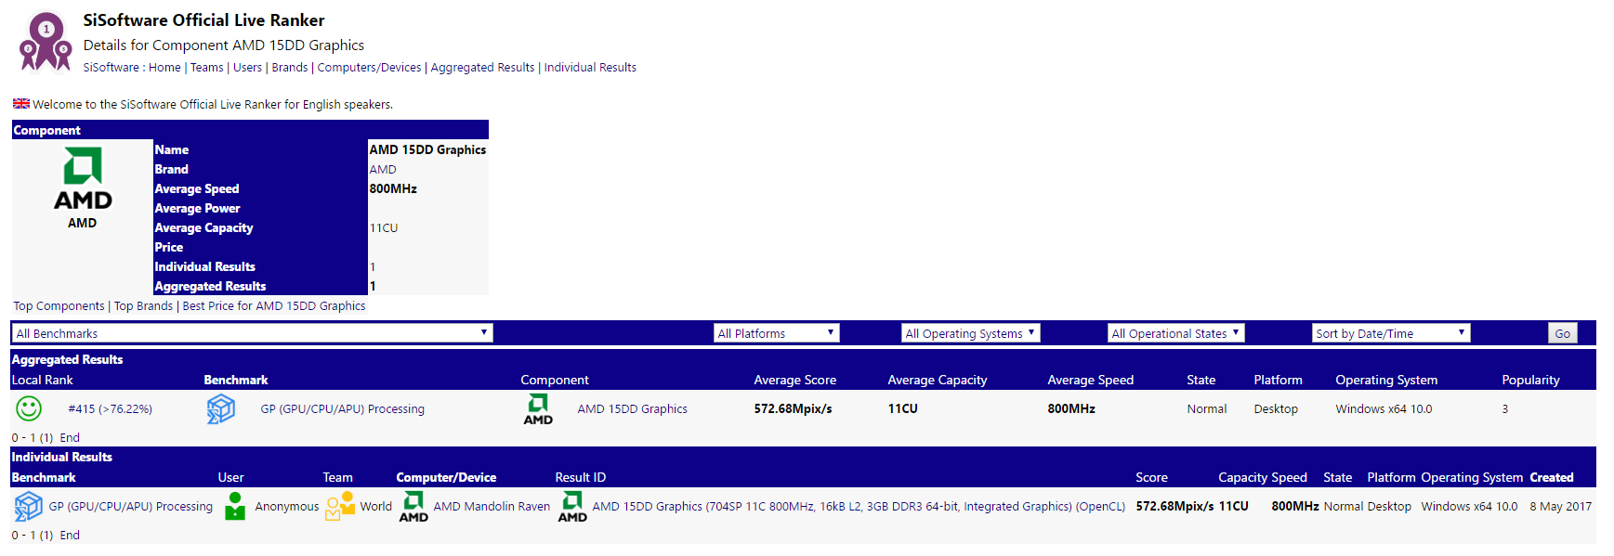
Task: Open the Sort by Date/Time dropdown
Action: (x=1391, y=333)
